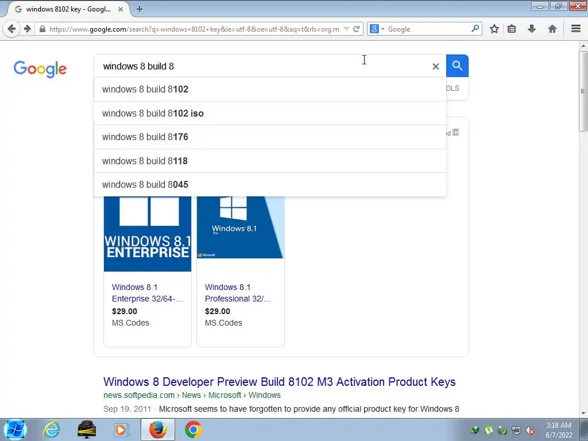Click the Firefox Google search field

pyautogui.click(x=427, y=29)
